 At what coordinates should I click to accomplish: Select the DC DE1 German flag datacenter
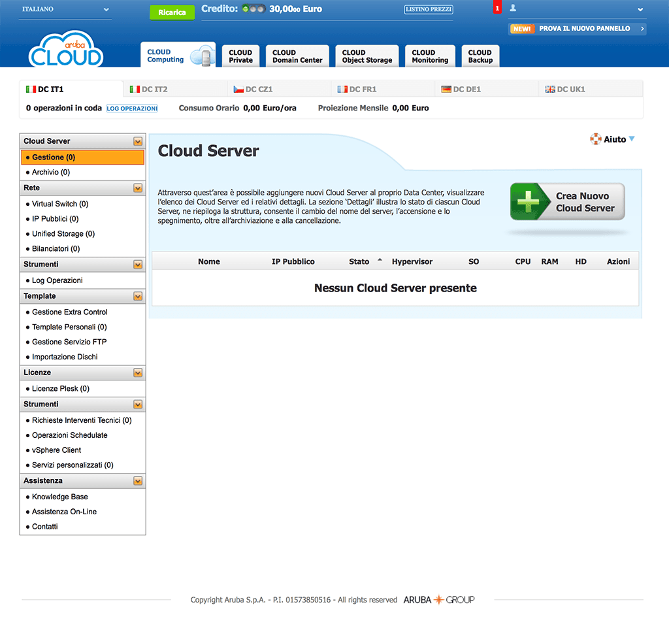coord(461,89)
